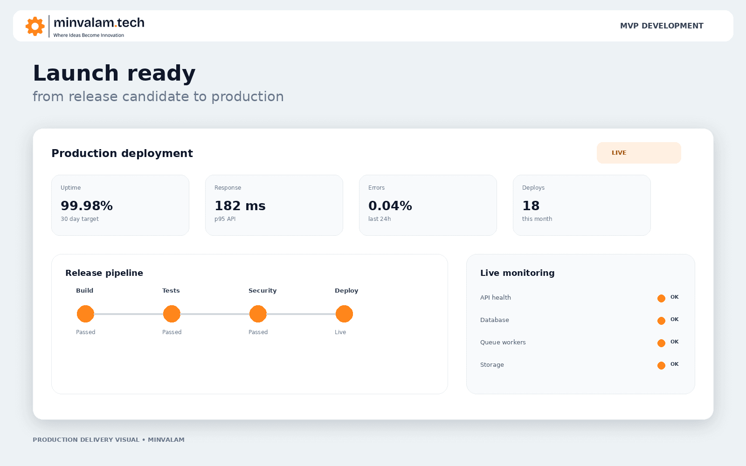The height and width of the screenshot is (466, 746).
Task: Click the 'Live' status under Deploy
Action: point(340,332)
